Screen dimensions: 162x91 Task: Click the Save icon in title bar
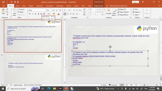[3, 2]
